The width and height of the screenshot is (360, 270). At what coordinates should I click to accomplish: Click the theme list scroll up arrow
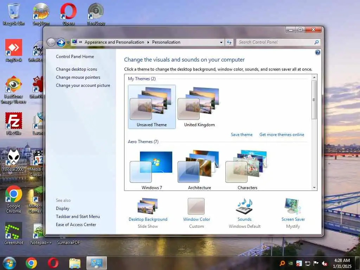click(x=314, y=78)
